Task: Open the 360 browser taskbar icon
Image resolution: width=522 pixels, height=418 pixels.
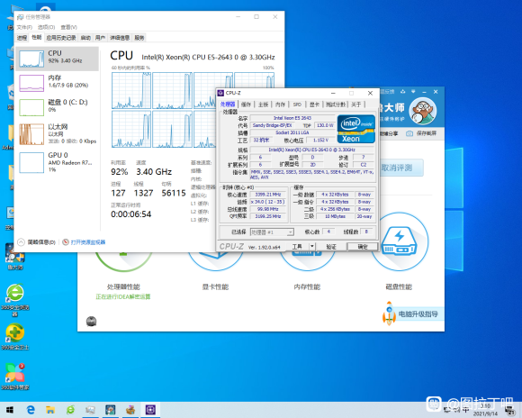Action: pyautogui.click(x=70, y=410)
